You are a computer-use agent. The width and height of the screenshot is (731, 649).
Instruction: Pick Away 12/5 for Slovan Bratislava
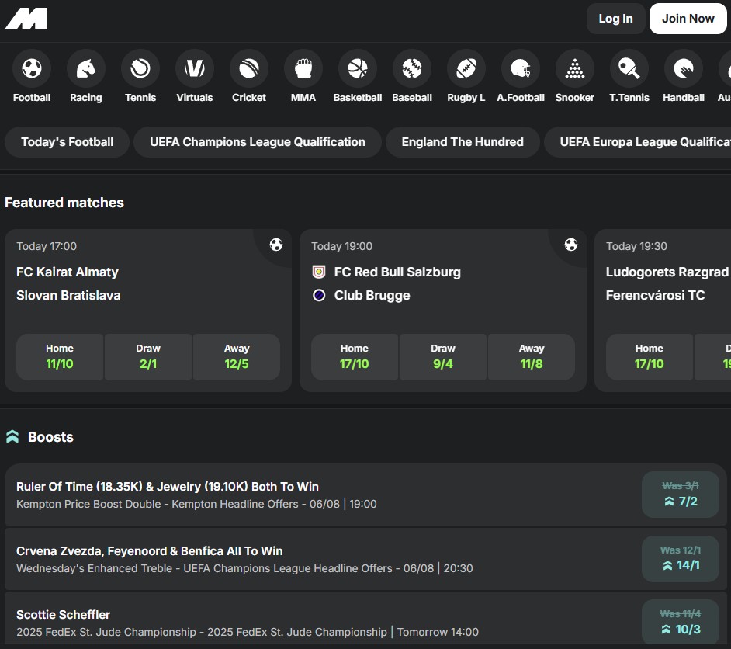tap(237, 356)
